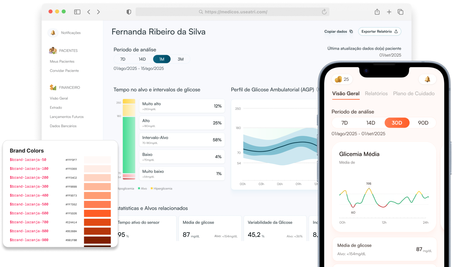
Task: Tap the phone's notification bell icon
Action: (x=427, y=79)
